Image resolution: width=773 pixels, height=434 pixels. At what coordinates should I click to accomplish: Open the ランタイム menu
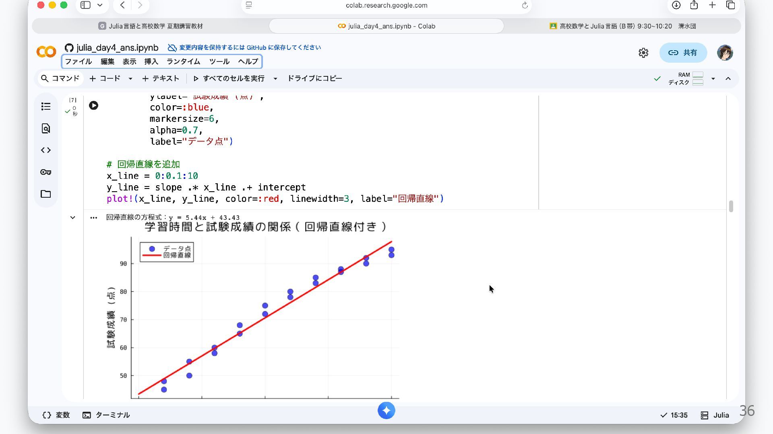pos(183,61)
